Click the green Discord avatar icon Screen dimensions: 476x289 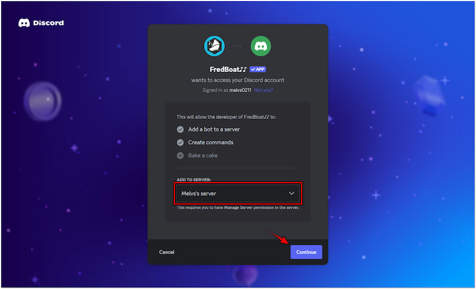(261, 46)
